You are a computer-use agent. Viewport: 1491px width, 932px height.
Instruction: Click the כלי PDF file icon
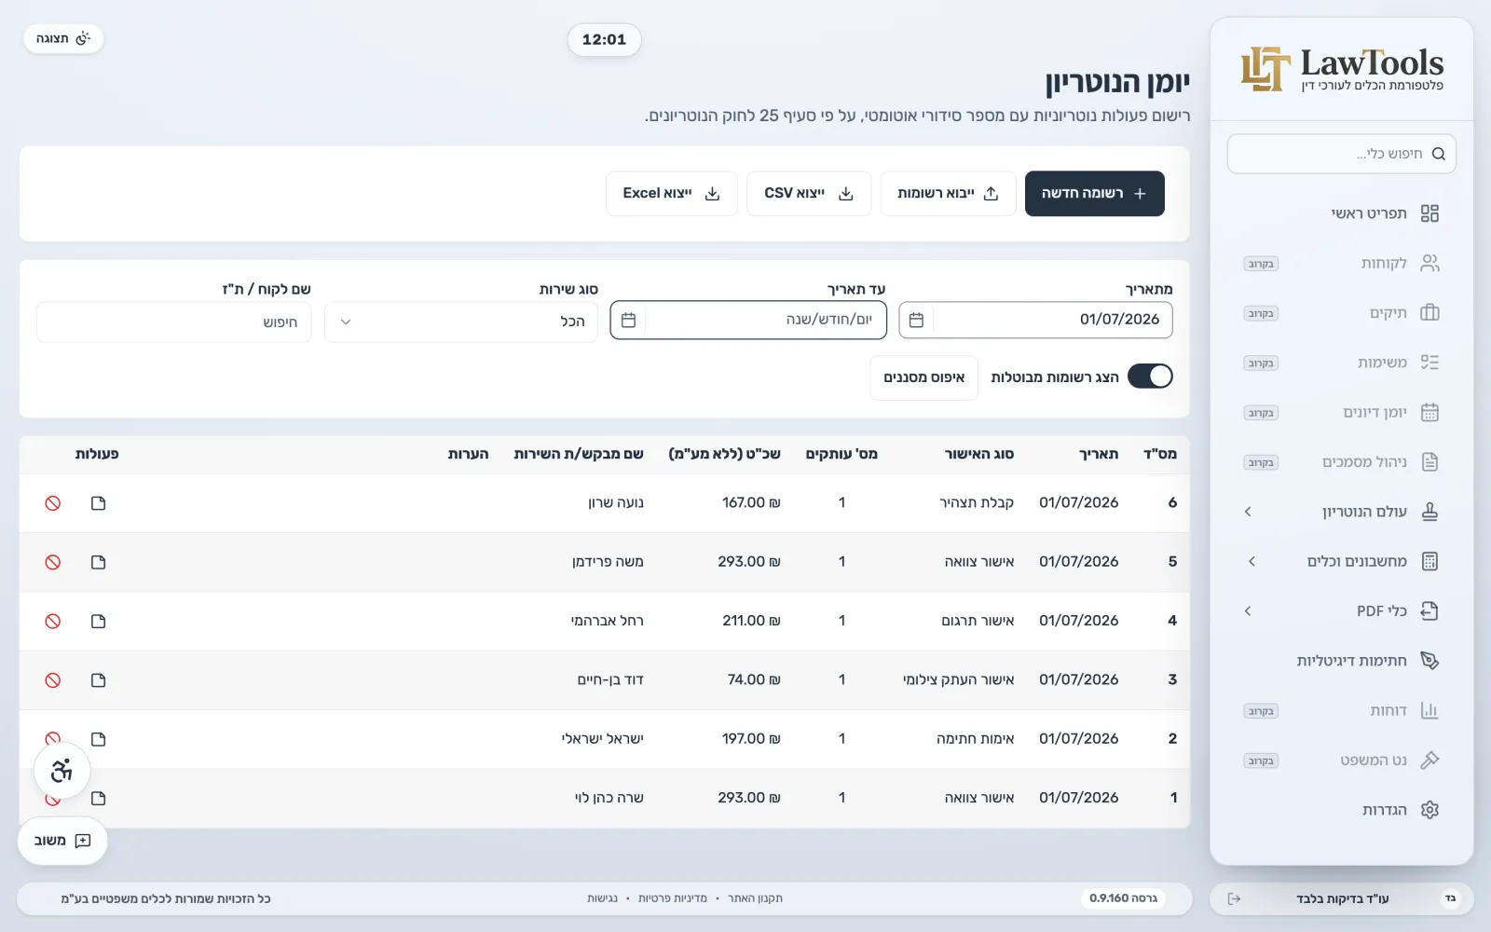tap(1429, 610)
